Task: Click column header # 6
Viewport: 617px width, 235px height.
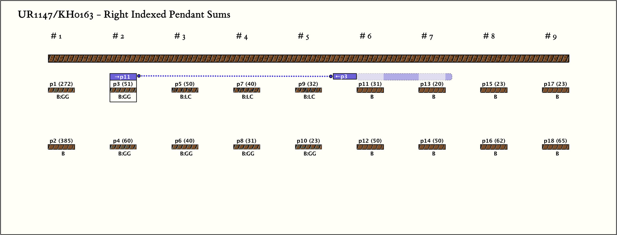Action: (x=365, y=36)
